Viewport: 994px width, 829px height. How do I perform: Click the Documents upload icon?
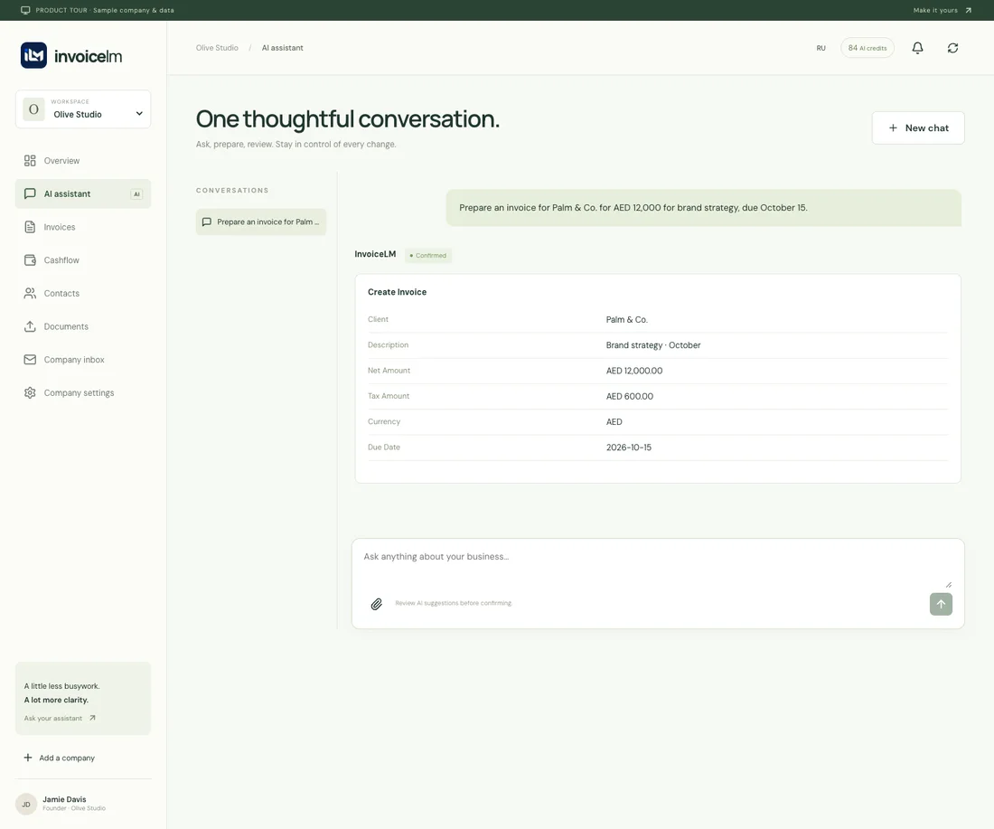pos(30,326)
